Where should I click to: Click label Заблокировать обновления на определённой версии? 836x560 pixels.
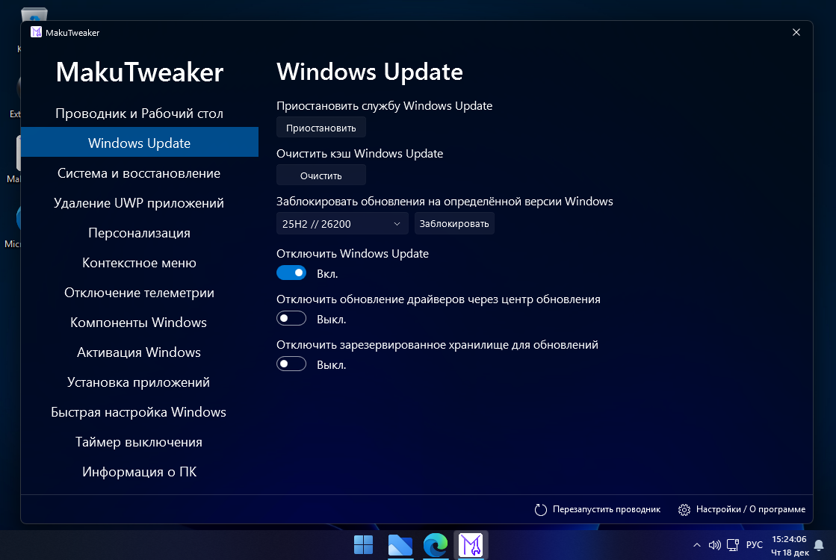click(445, 202)
